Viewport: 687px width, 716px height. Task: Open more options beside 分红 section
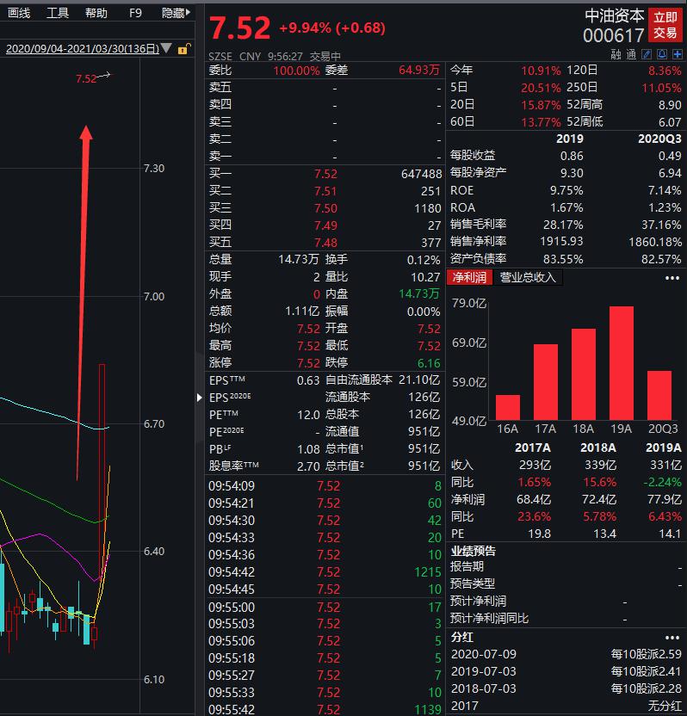[x=672, y=638]
